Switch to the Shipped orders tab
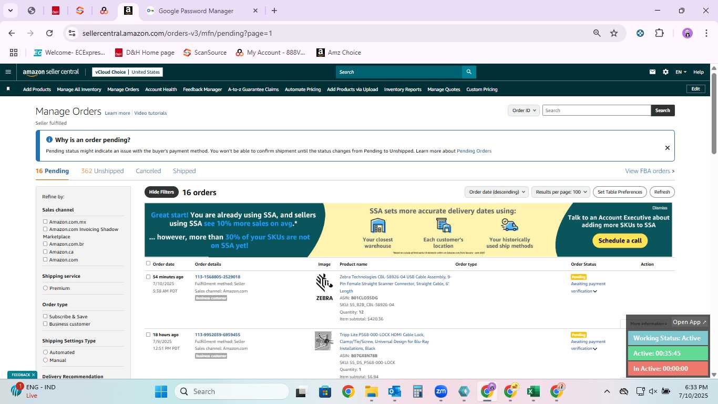 pos(184,171)
